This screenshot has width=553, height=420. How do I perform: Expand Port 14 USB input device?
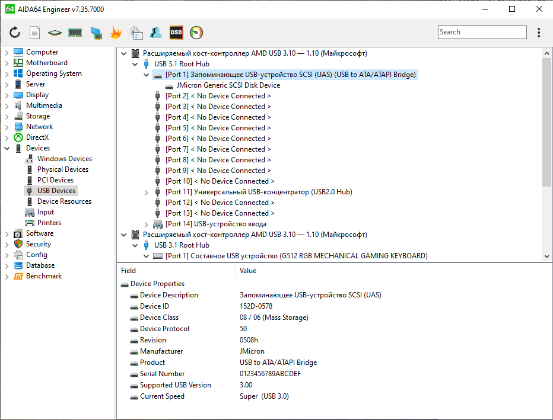(146, 225)
